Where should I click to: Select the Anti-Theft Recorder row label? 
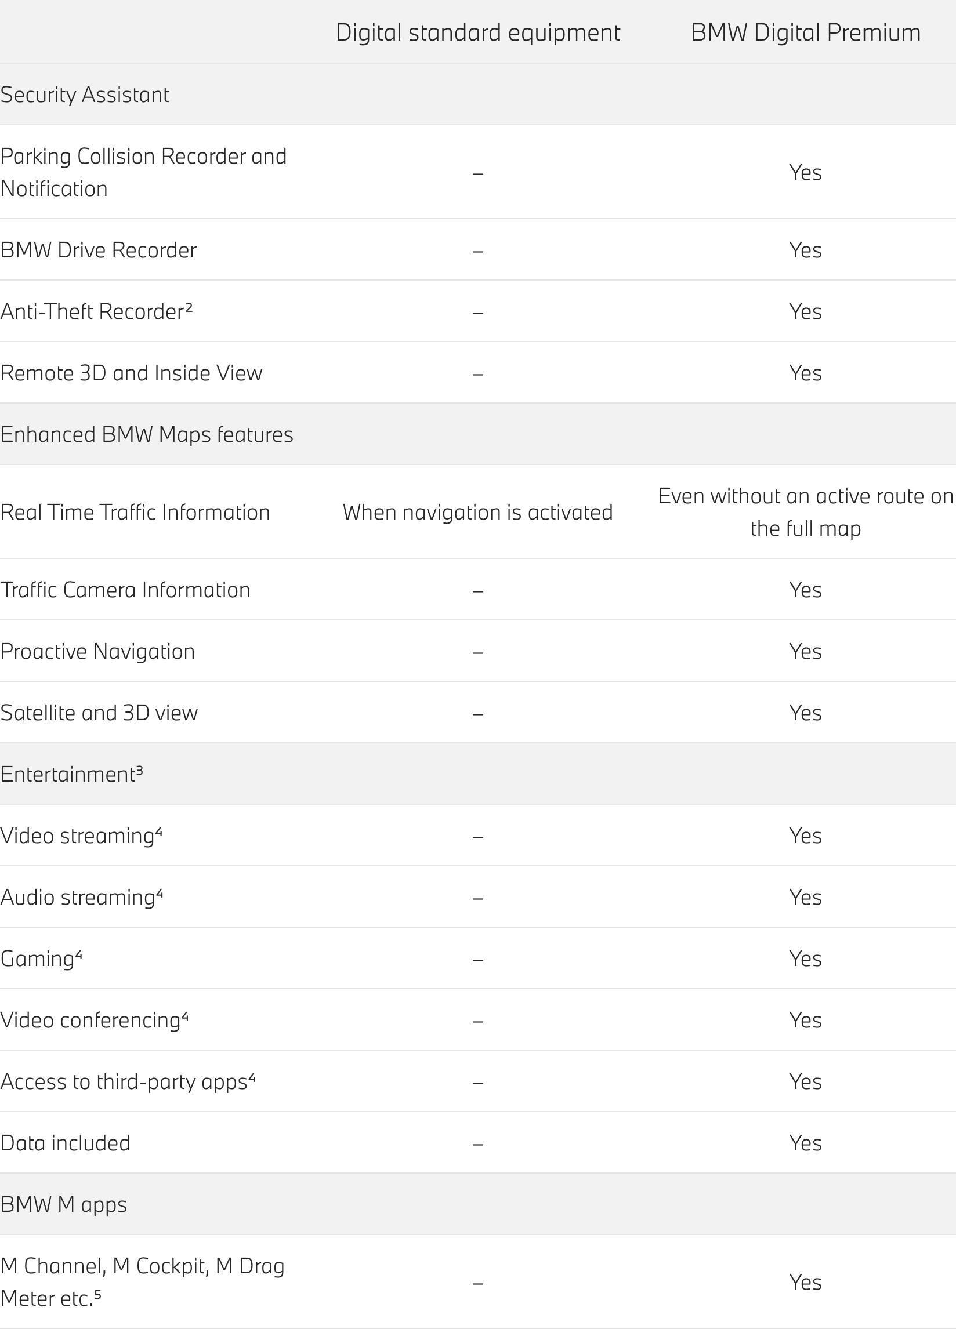(x=96, y=312)
